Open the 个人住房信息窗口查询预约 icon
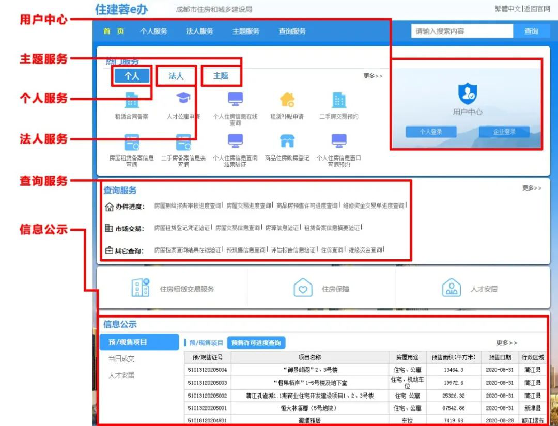Image resolution: width=558 pixels, height=426 pixels. tap(339, 141)
